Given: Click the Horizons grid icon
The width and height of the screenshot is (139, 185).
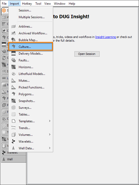Looking at the screenshot, I should 13,67.
